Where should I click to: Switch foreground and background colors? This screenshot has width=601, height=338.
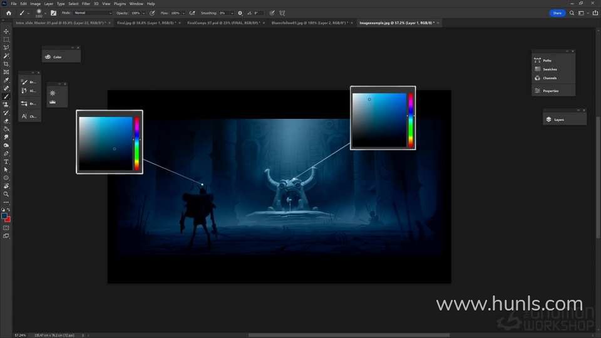tap(8, 210)
